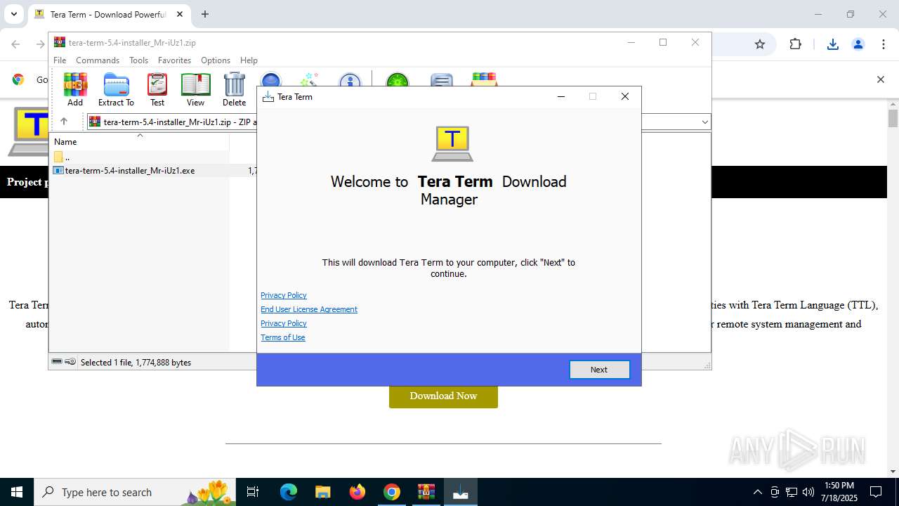The height and width of the screenshot is (506, 899).
Task: Open the Chrome profile avatar
Action: pyautogui.click(x=858, y=44)
